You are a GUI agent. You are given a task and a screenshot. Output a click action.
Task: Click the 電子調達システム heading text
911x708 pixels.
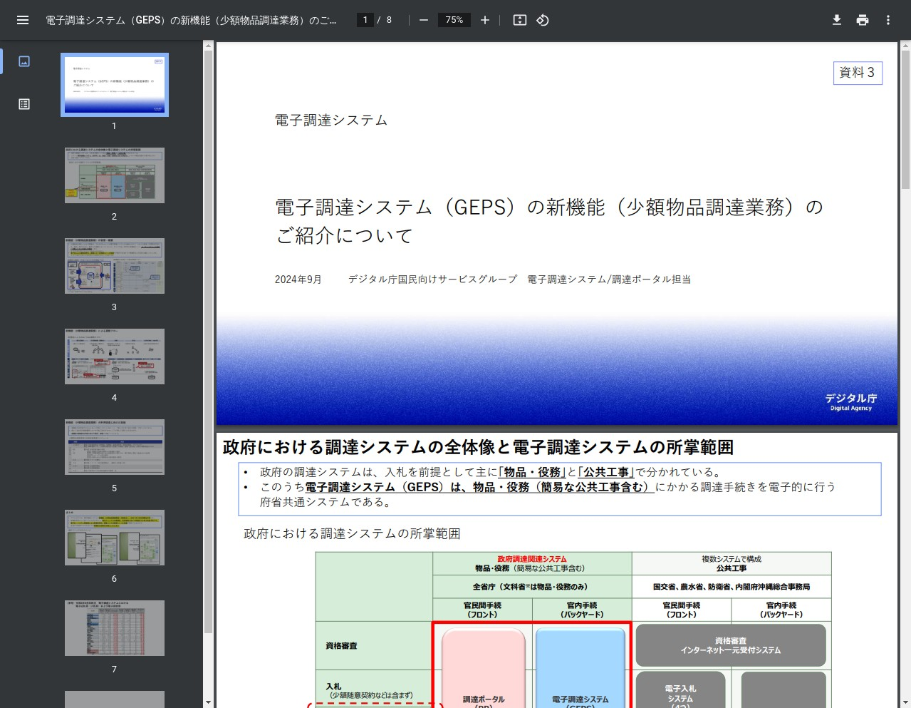pos(331,120)
